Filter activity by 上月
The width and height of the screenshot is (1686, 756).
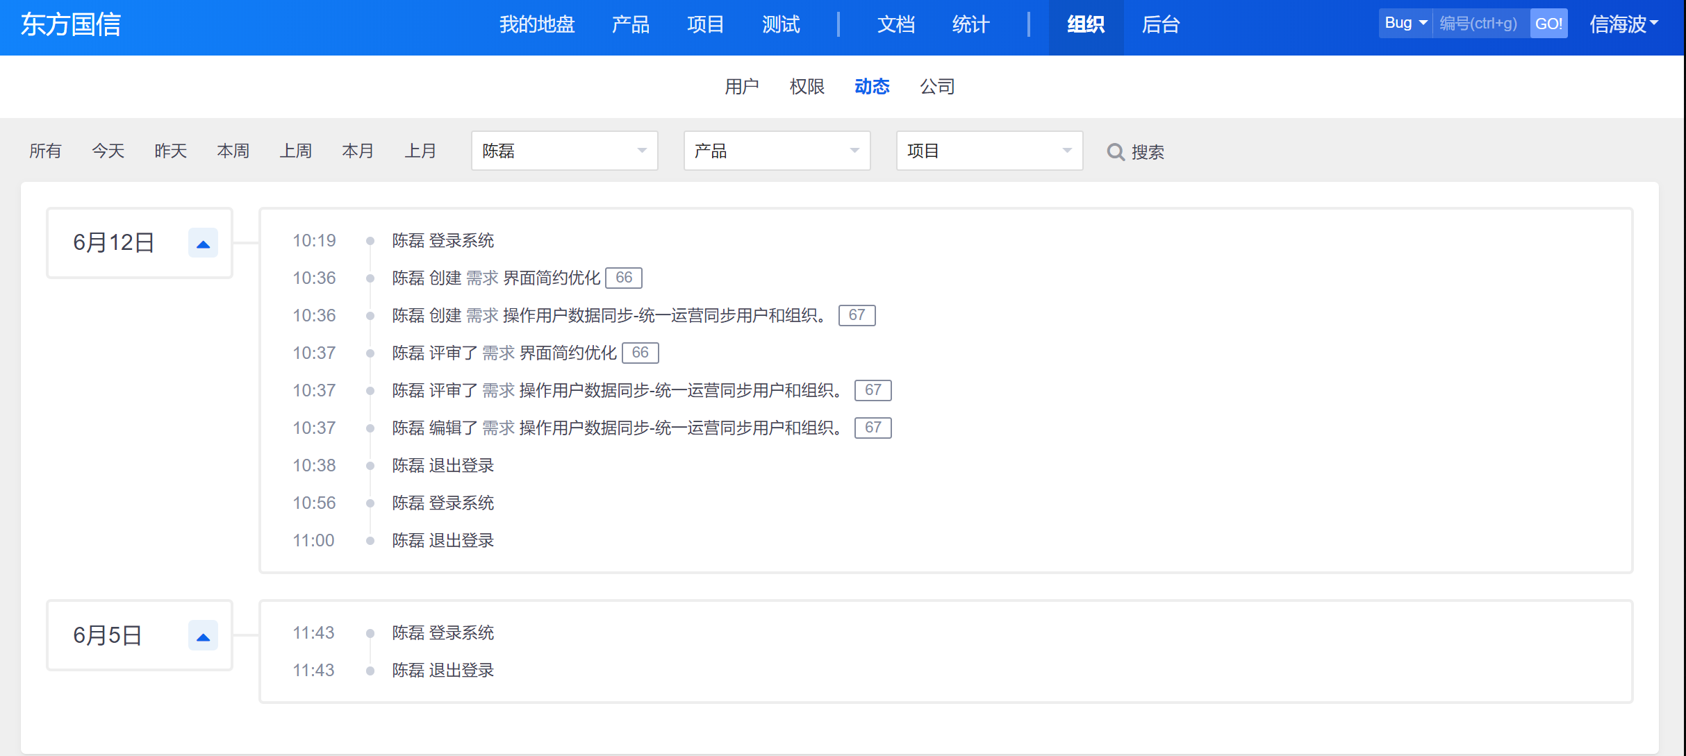pos(420,151)
